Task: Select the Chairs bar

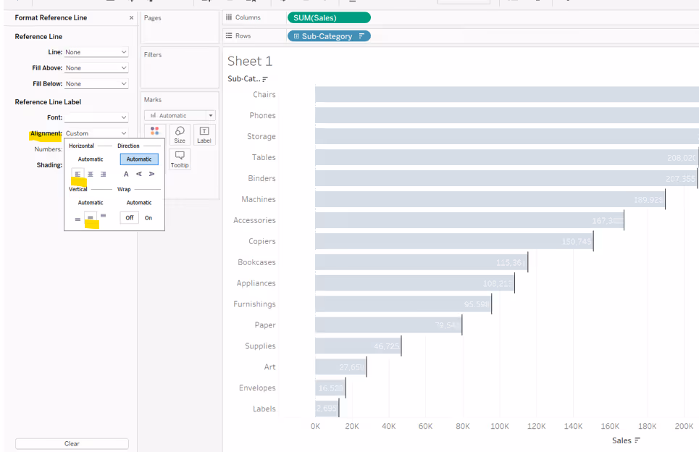Action: click(507, 94)
